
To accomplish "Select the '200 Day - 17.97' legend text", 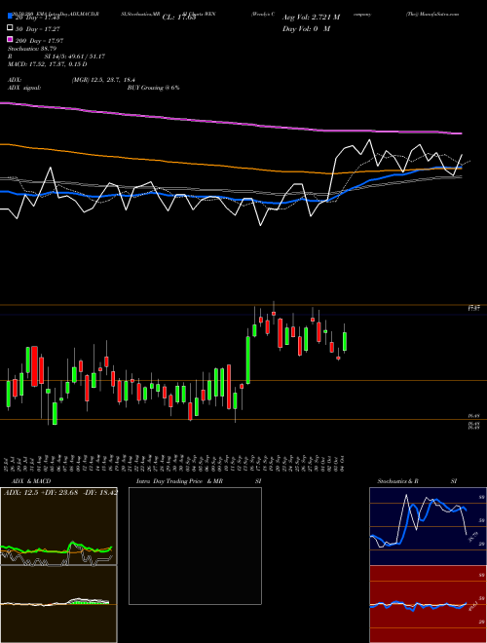I will click(39, 41).
